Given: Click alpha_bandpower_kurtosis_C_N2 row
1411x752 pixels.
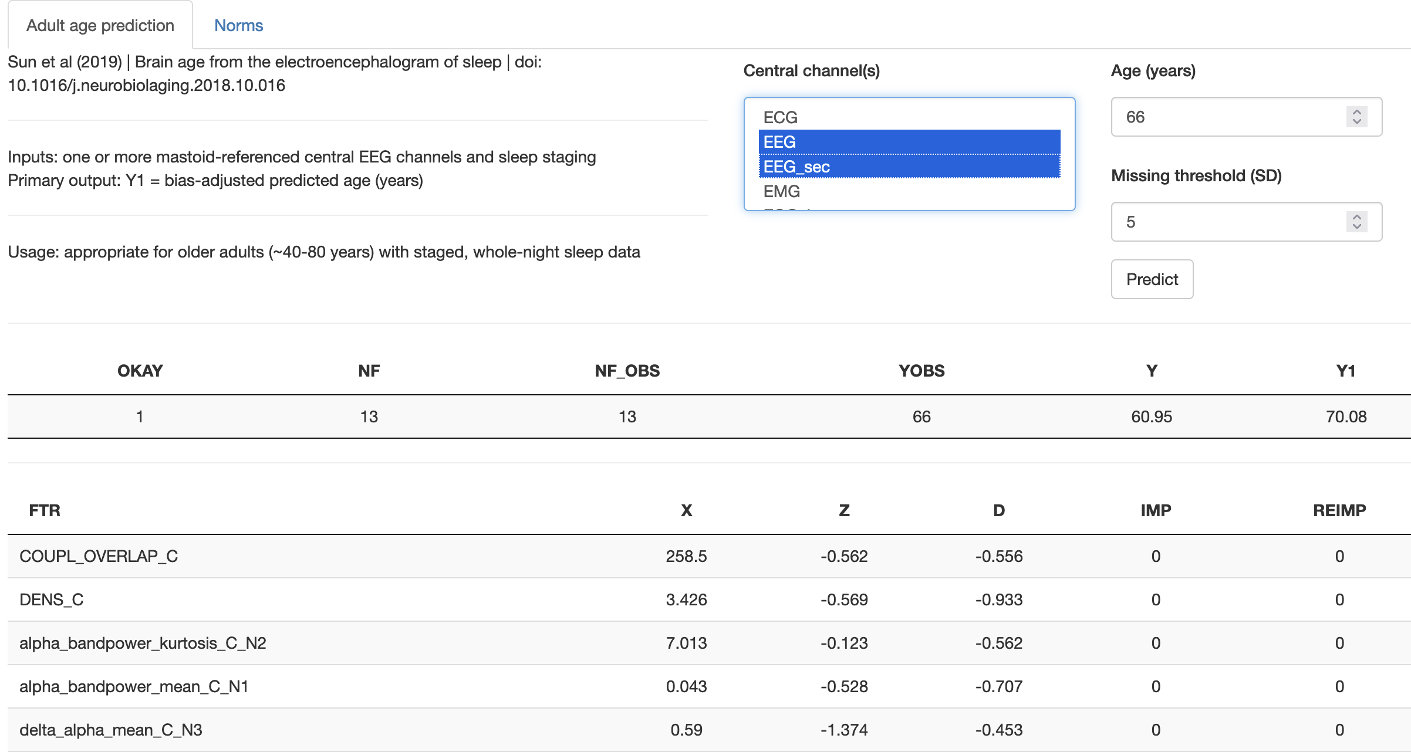Looking at the screenshot, I should [x=143, y=643].
